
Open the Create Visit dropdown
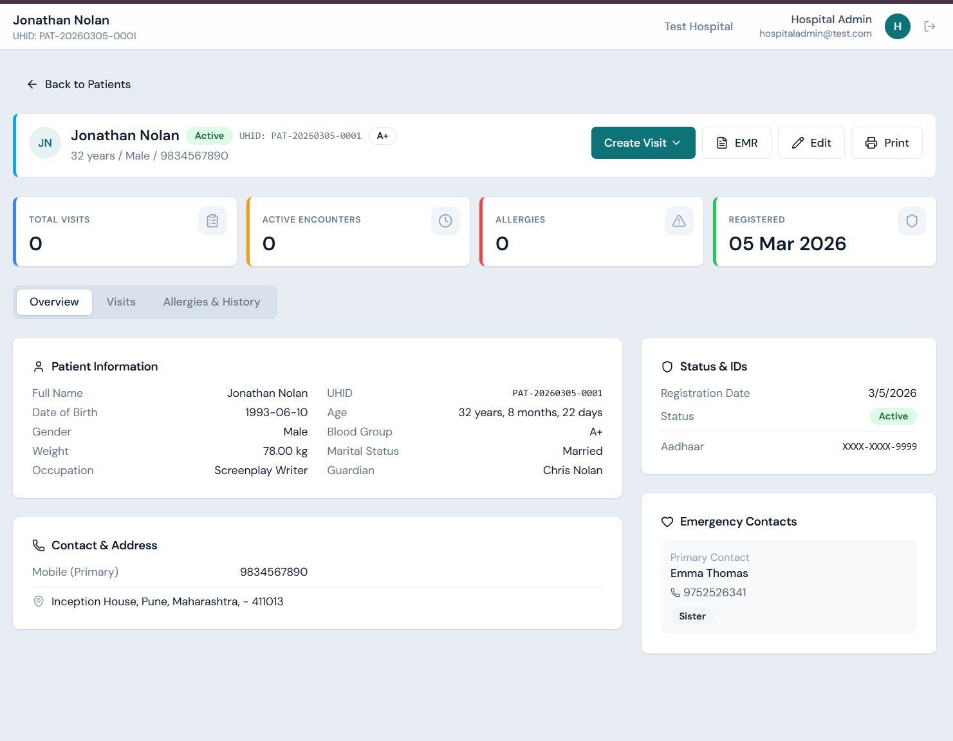point(643,143)
